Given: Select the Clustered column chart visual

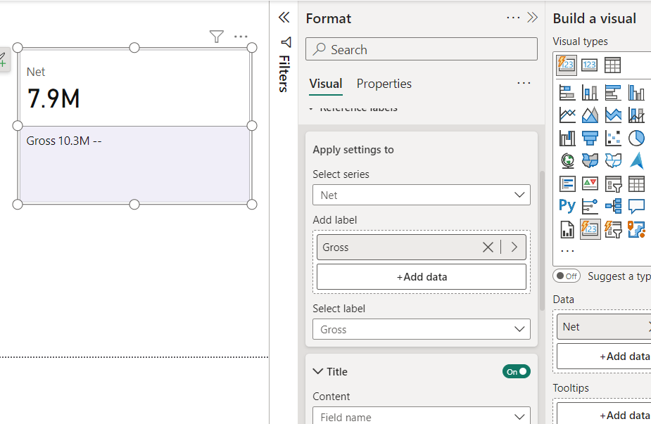Looking at the screenshot, I should pyautogui.click(x=636, y=93).
